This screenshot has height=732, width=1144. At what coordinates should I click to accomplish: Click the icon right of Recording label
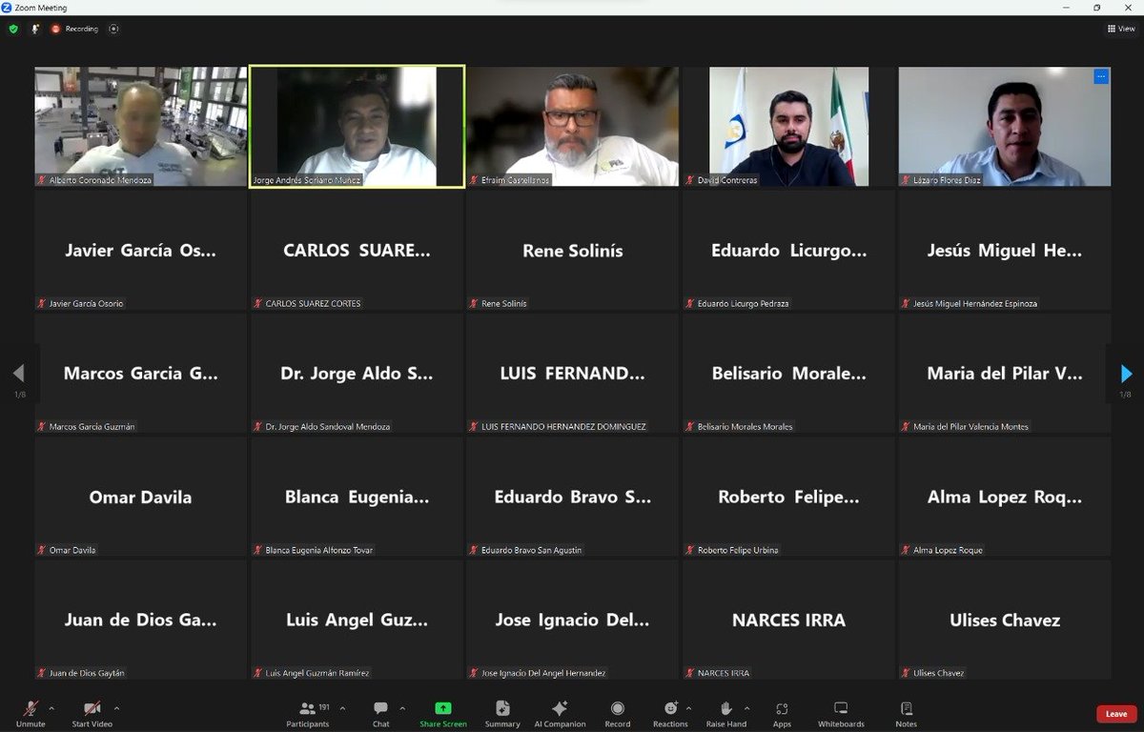(114, 29)
